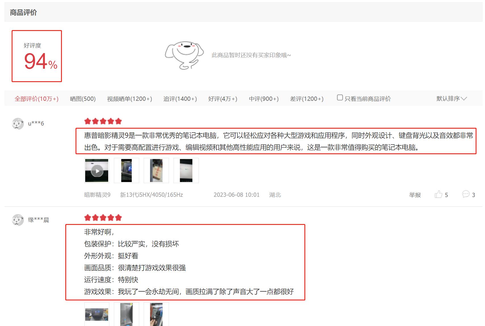485x326 pixels.
Task: Enable the 只看当前商品评价 checkbox
Action: (340, 97)
